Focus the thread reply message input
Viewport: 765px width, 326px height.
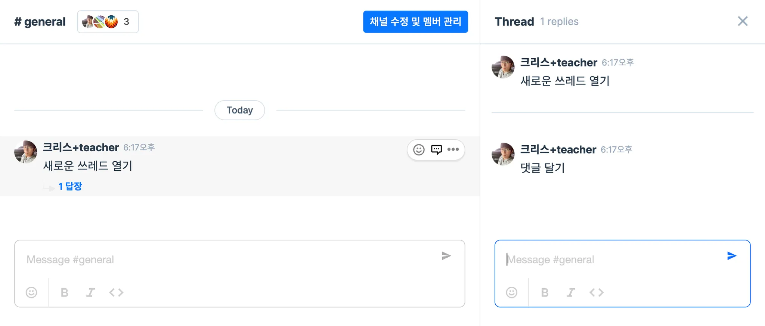tap(613, 260)
